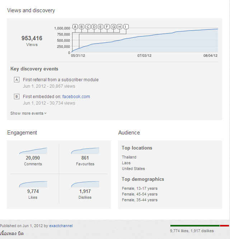
Task: Click Laos under Top locations
Action: [x=126, y=163]
